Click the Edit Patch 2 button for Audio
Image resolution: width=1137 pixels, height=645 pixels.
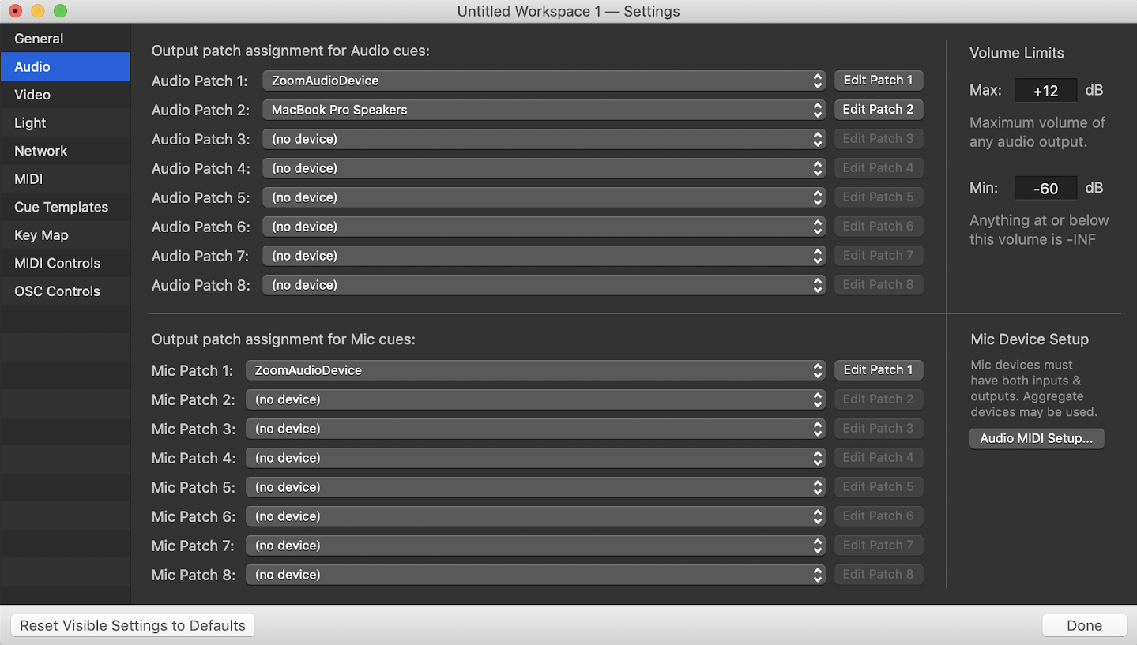(x=878, y=110)
